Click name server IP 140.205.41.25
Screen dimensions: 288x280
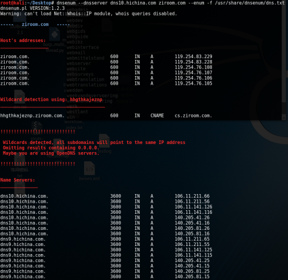[x=192, y=260]
